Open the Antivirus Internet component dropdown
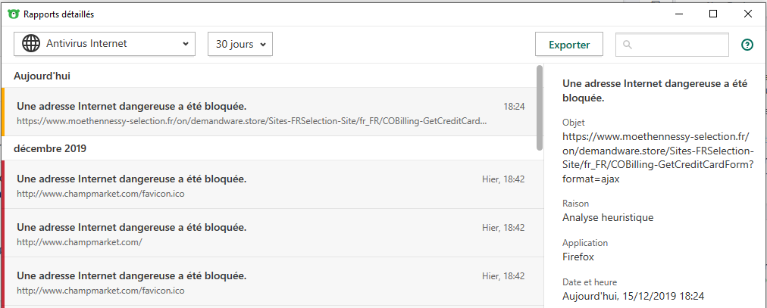767x308 pixels. coord(105,44)
